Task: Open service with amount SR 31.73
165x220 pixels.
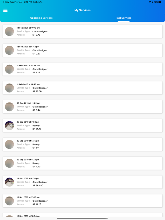Action: (82, 125)
